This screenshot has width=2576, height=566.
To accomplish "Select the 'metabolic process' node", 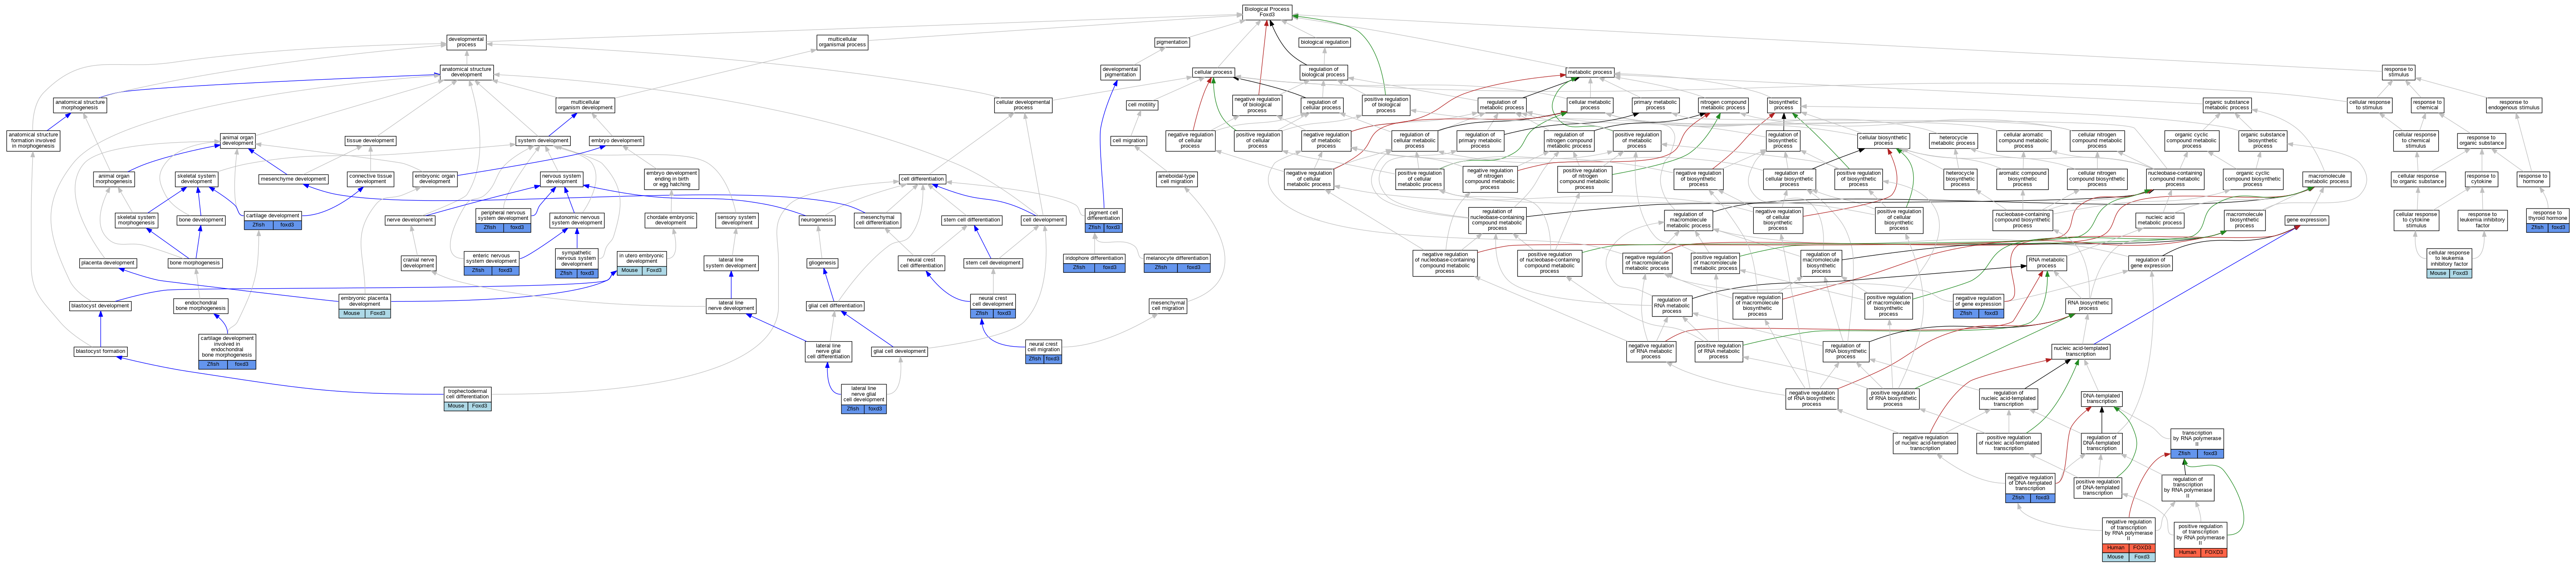I will (x=1590, y=72).
